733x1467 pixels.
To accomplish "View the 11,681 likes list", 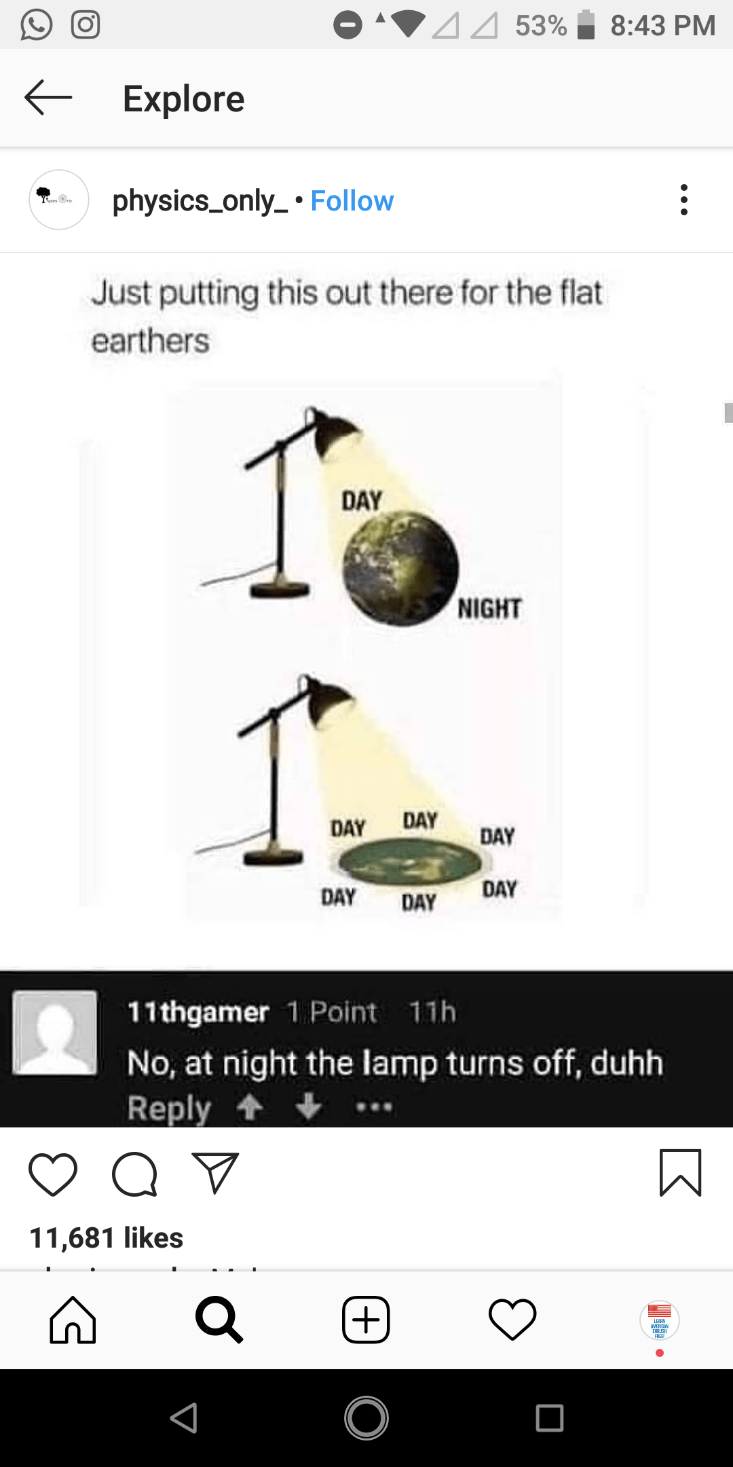I will pyautogui.click(x=106, y=1237).
